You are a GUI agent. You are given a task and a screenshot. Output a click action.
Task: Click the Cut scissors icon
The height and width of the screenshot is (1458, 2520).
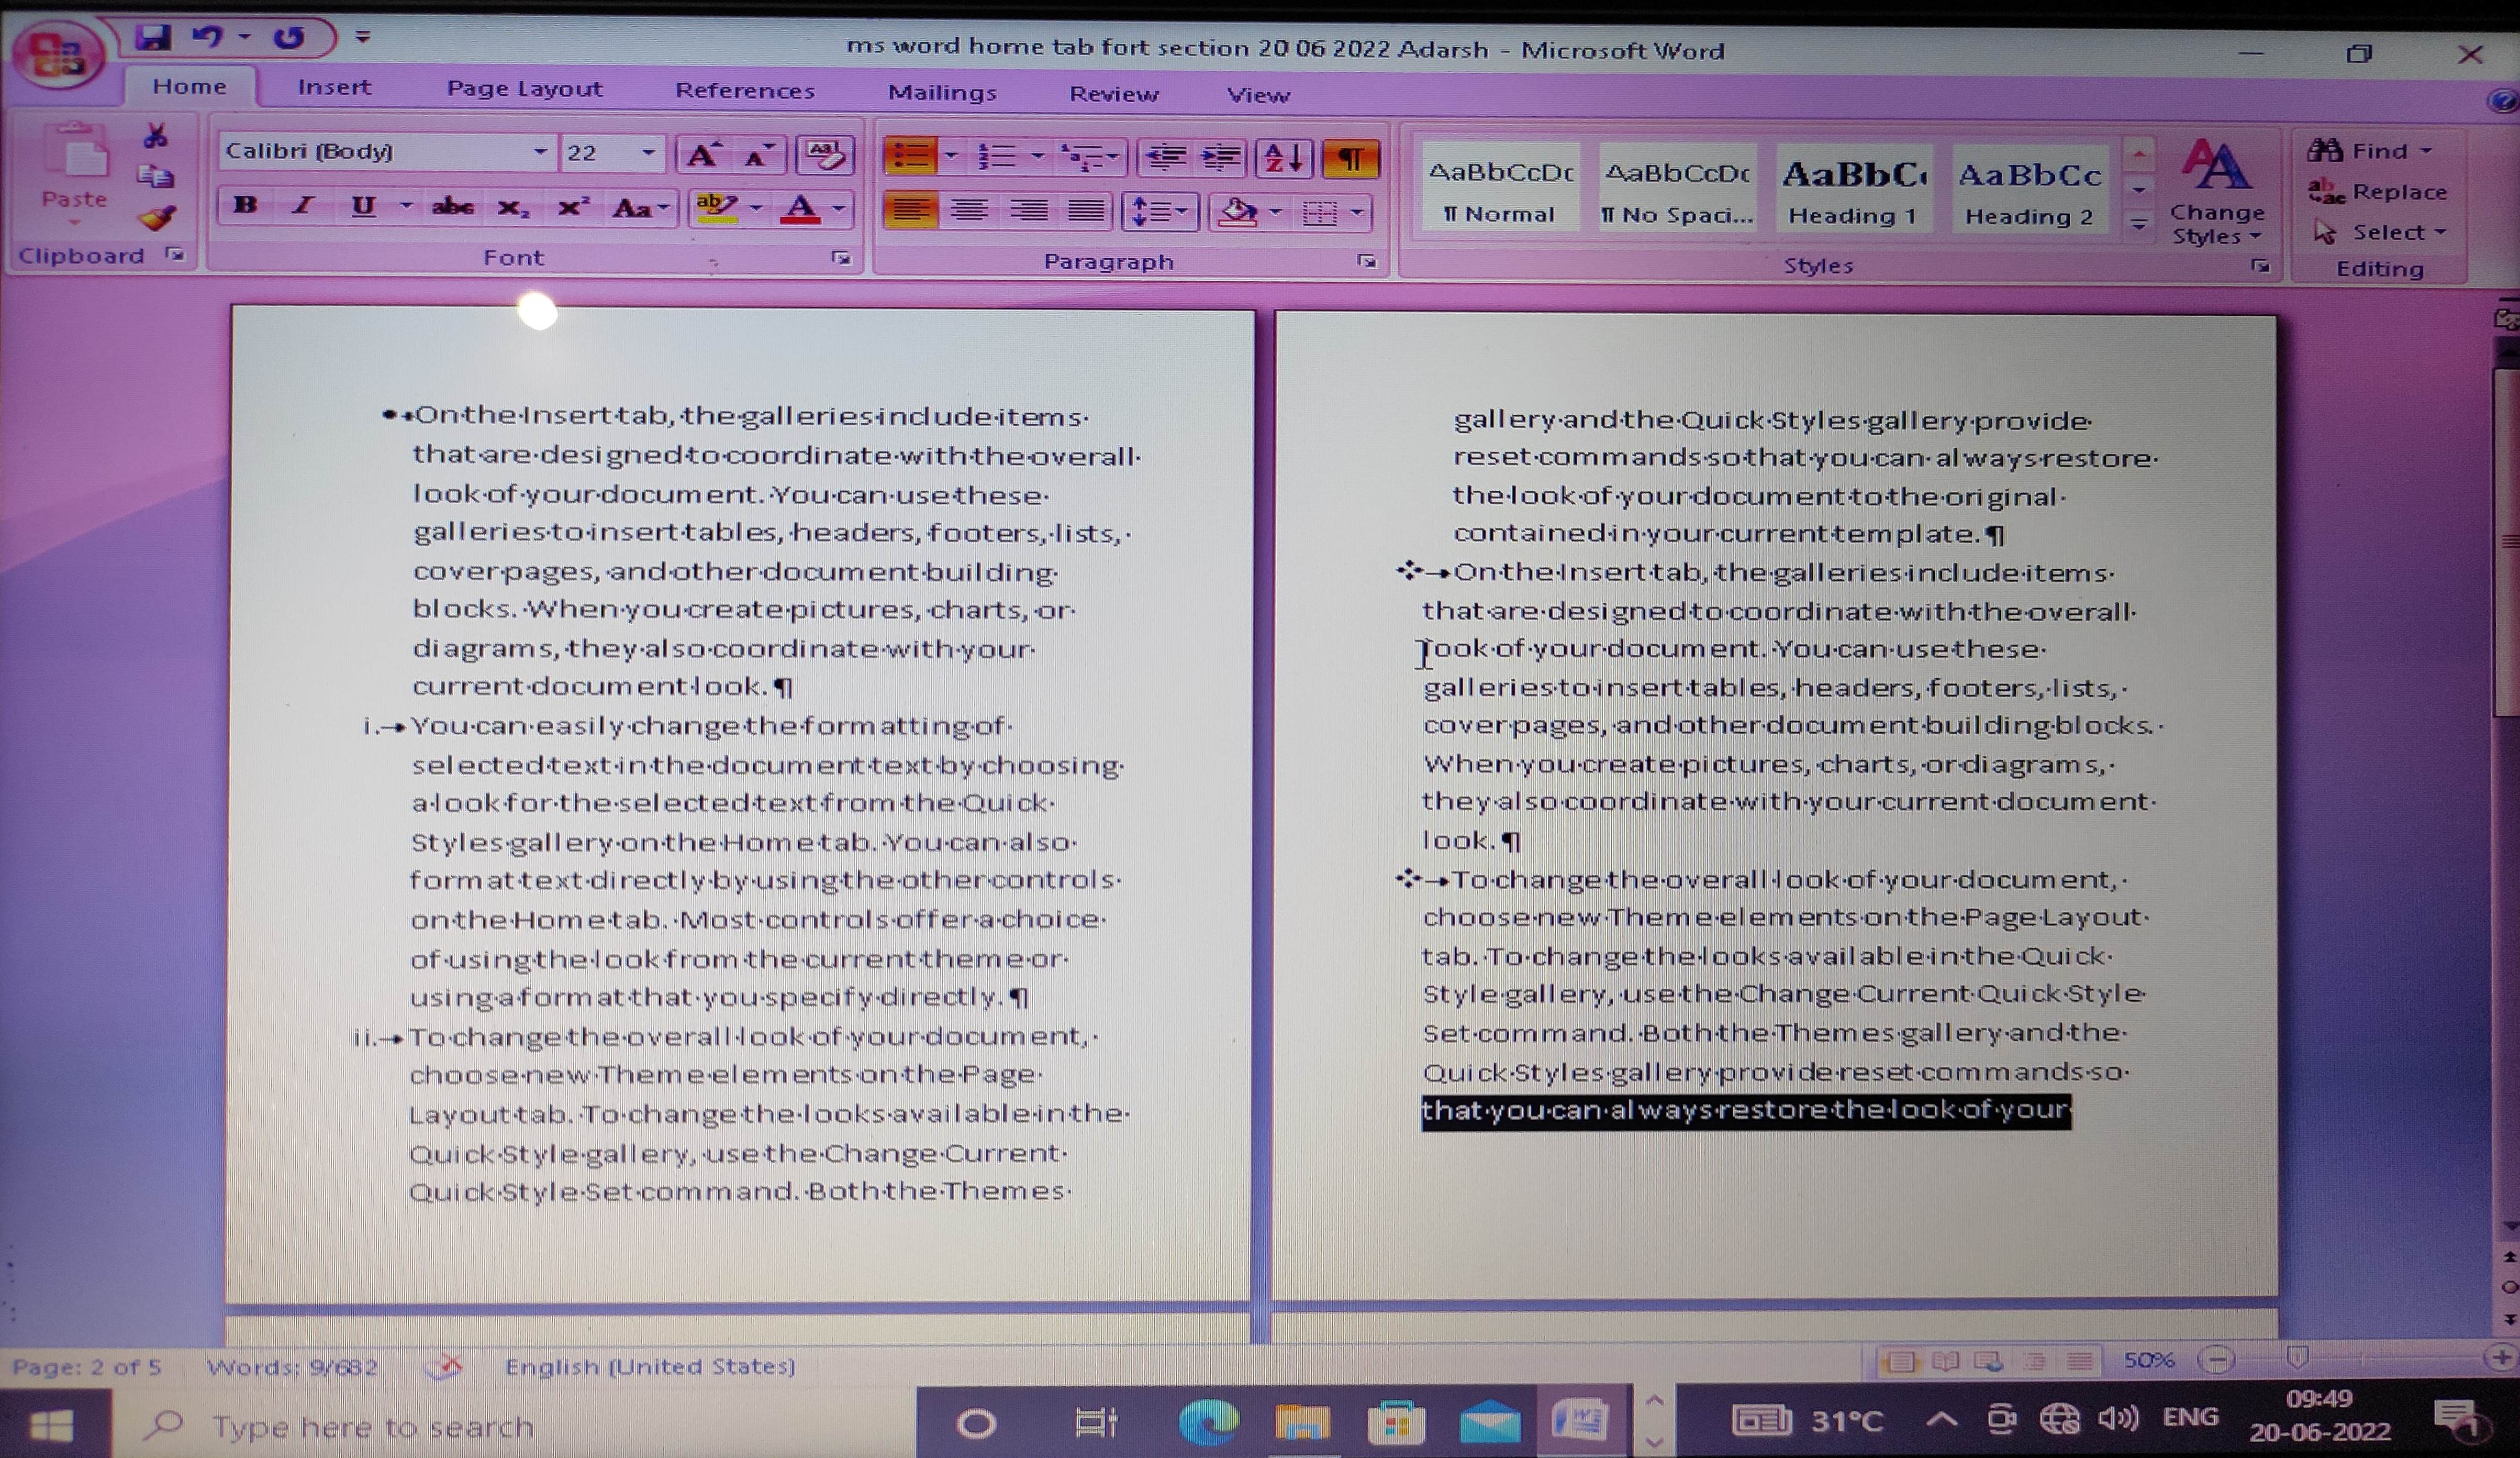[x=156, y=136]
